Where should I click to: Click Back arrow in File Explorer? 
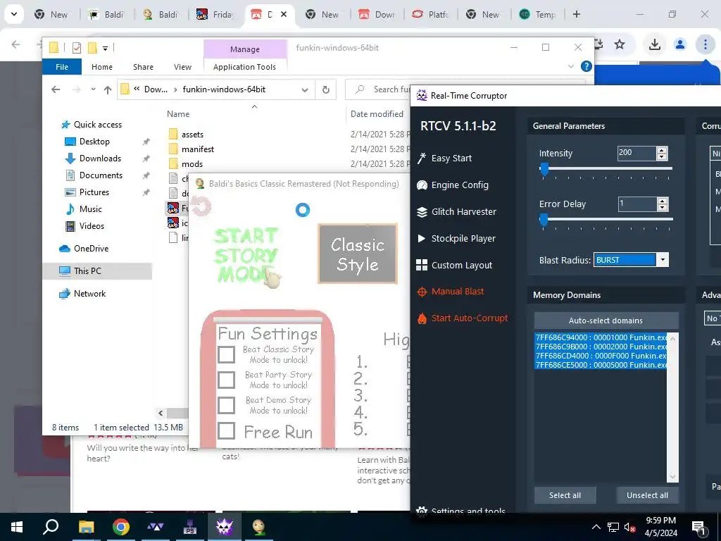[x=56, y=89]
